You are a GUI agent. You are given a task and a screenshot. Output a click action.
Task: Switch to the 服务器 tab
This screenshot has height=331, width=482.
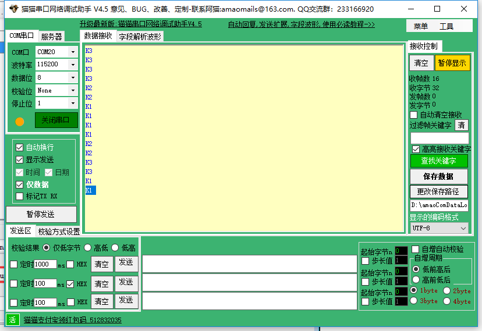point(51,37)
